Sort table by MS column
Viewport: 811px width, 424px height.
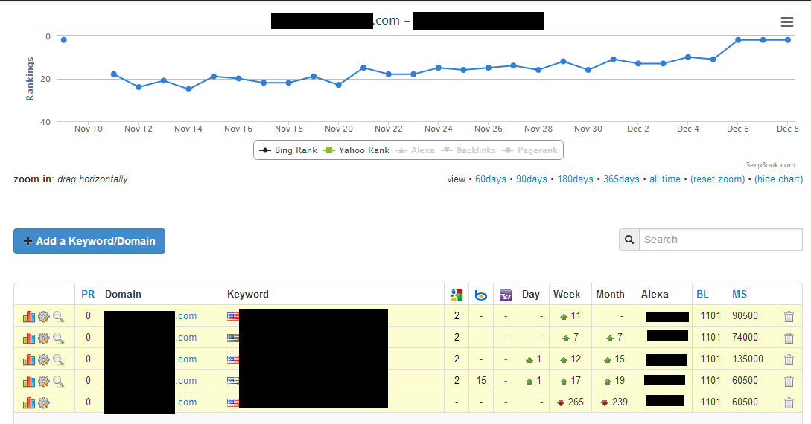pyautogui.click(x=740, y=294)
